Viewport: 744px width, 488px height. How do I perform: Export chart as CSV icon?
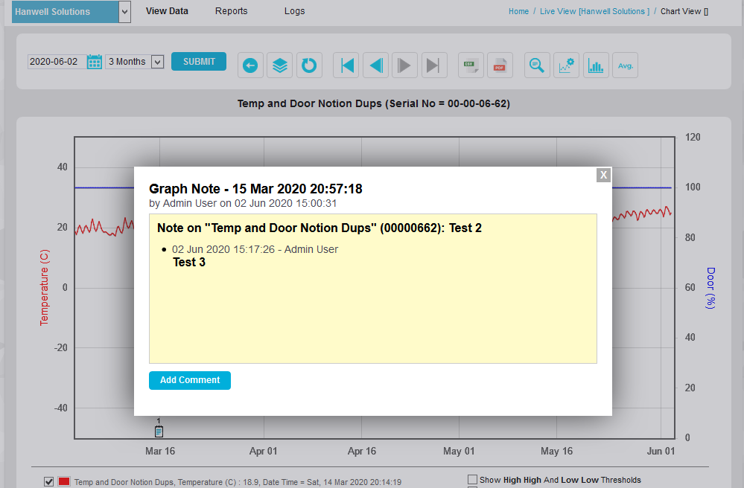tap(471, 65)
